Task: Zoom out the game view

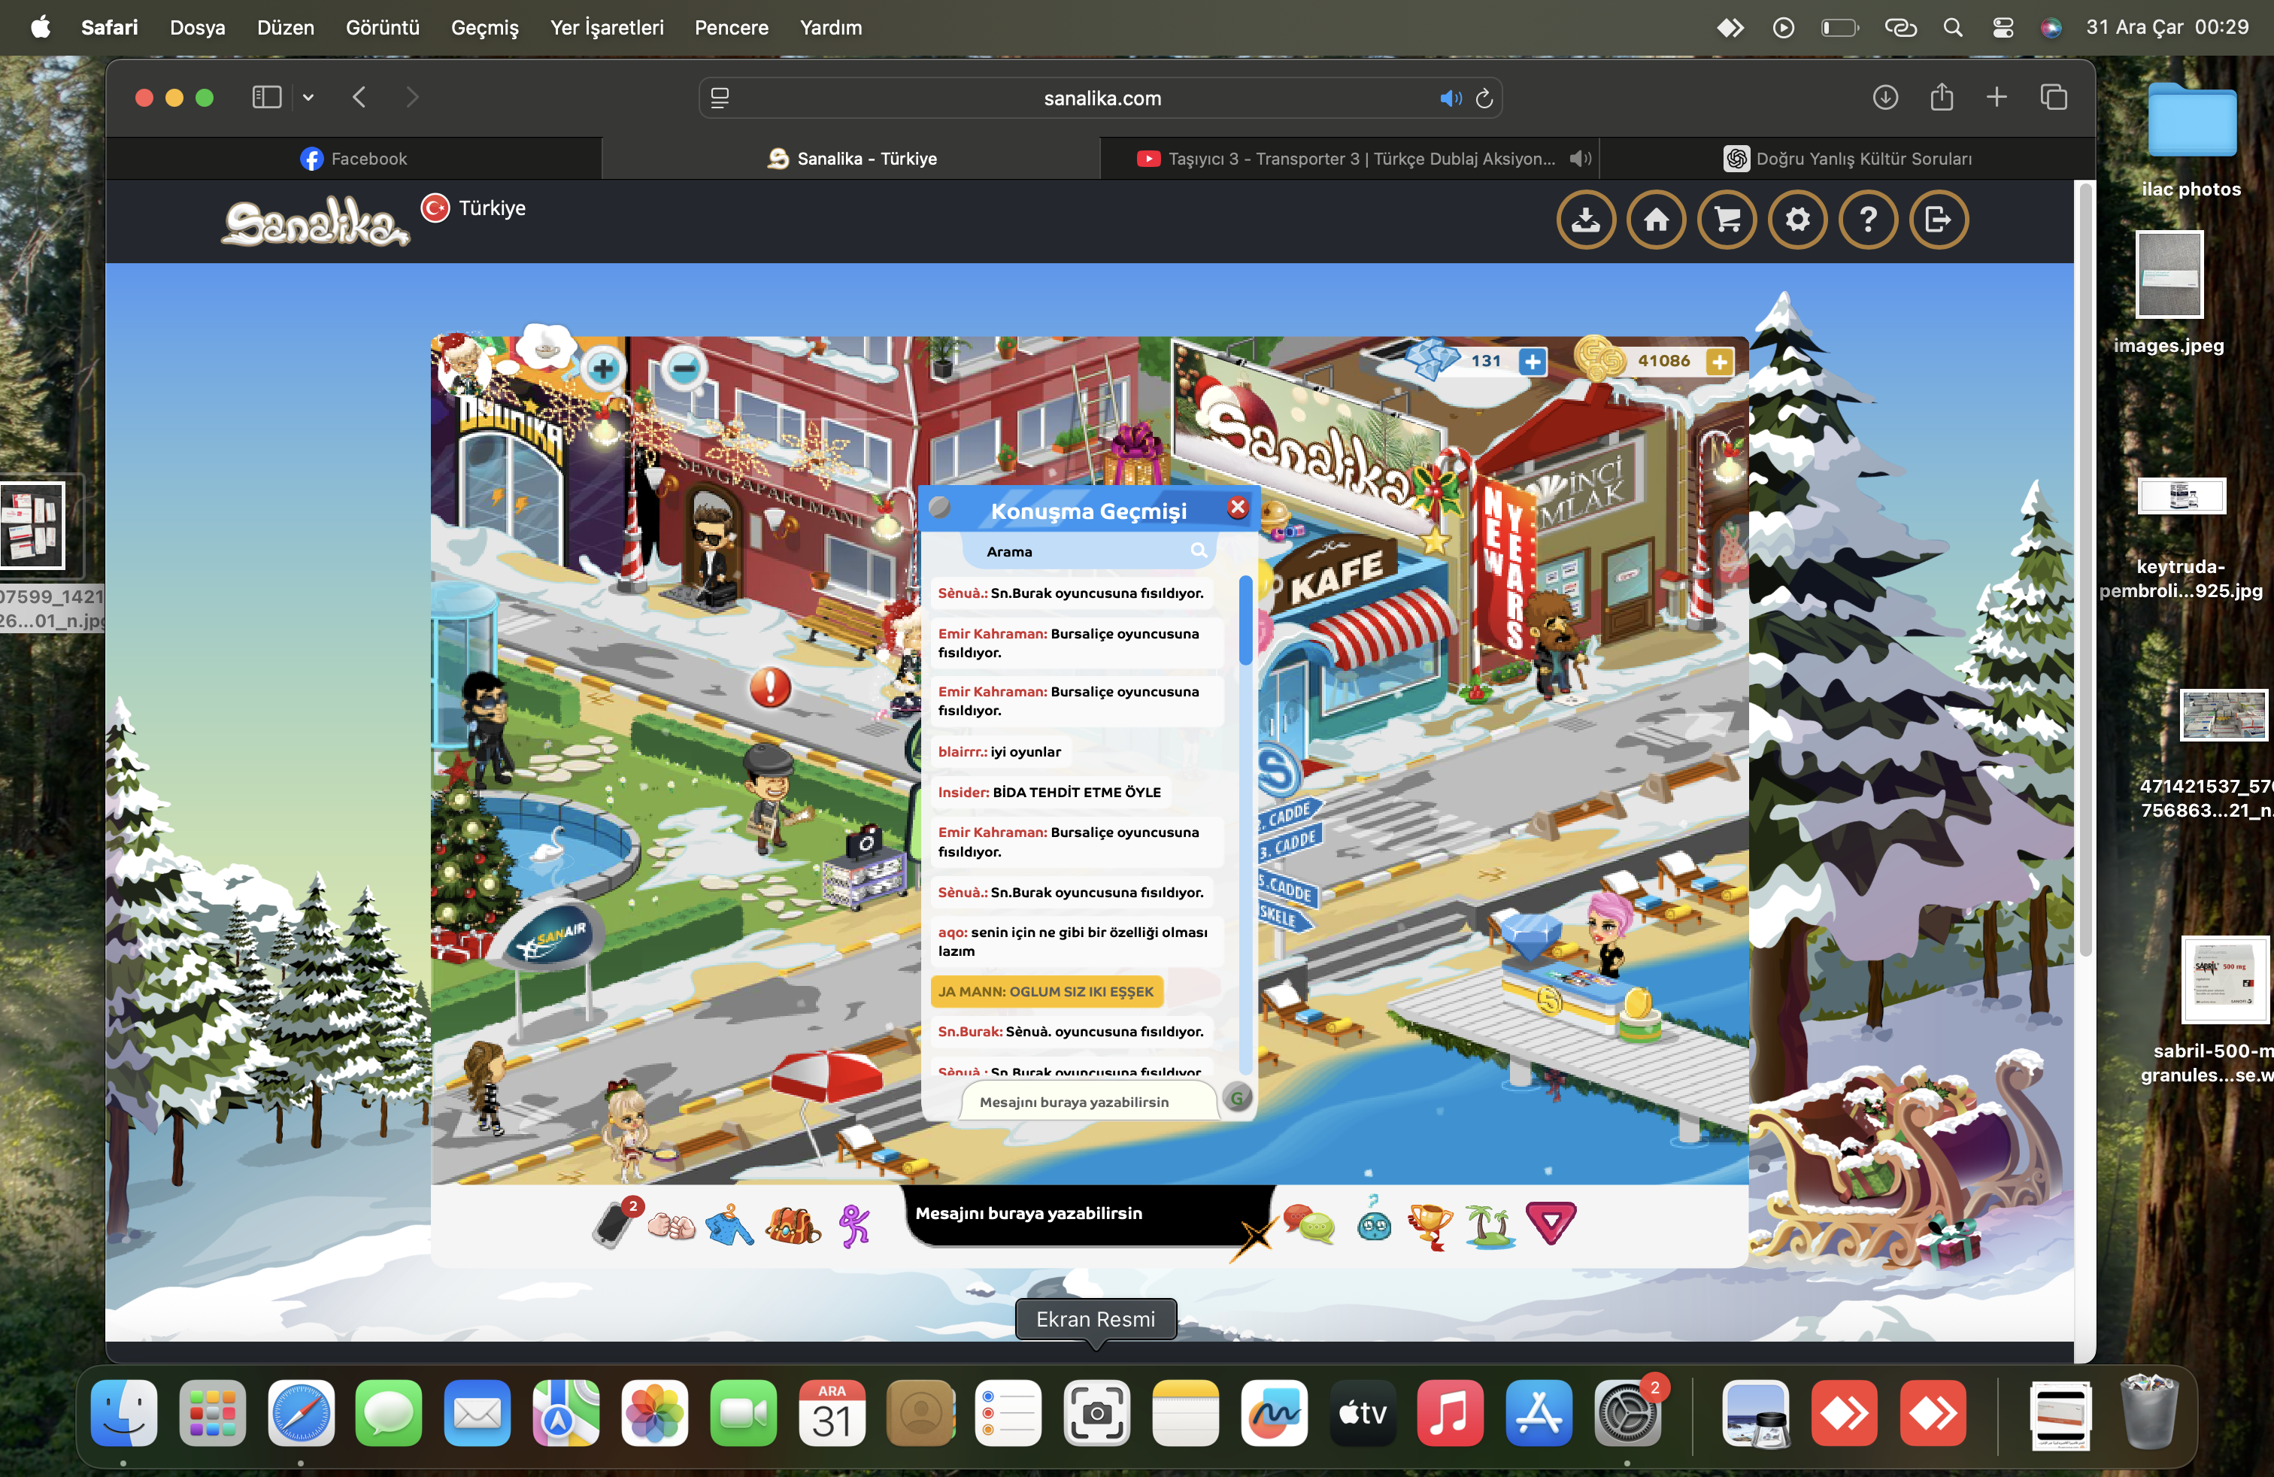Action: coord(684,368)
